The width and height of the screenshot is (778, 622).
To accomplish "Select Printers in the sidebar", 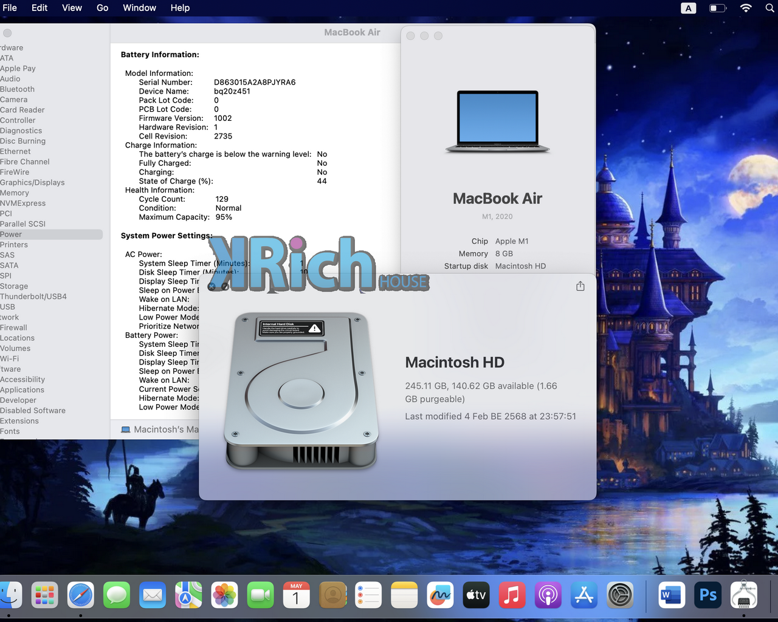I will (14, 245).
